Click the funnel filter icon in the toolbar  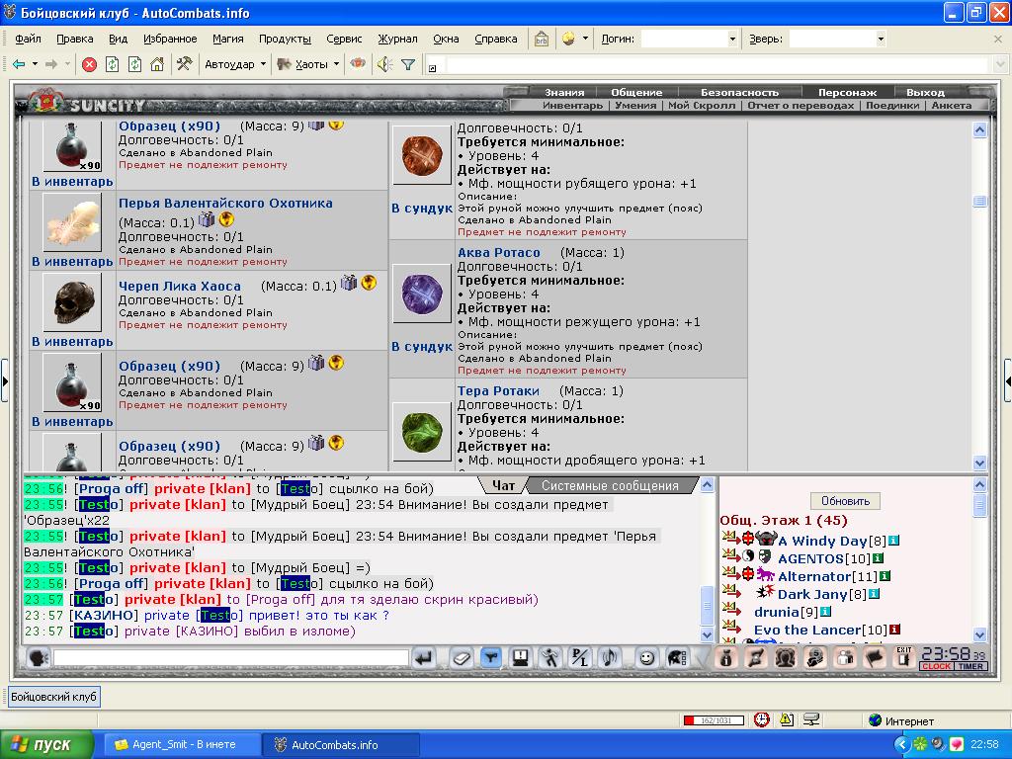408,64
